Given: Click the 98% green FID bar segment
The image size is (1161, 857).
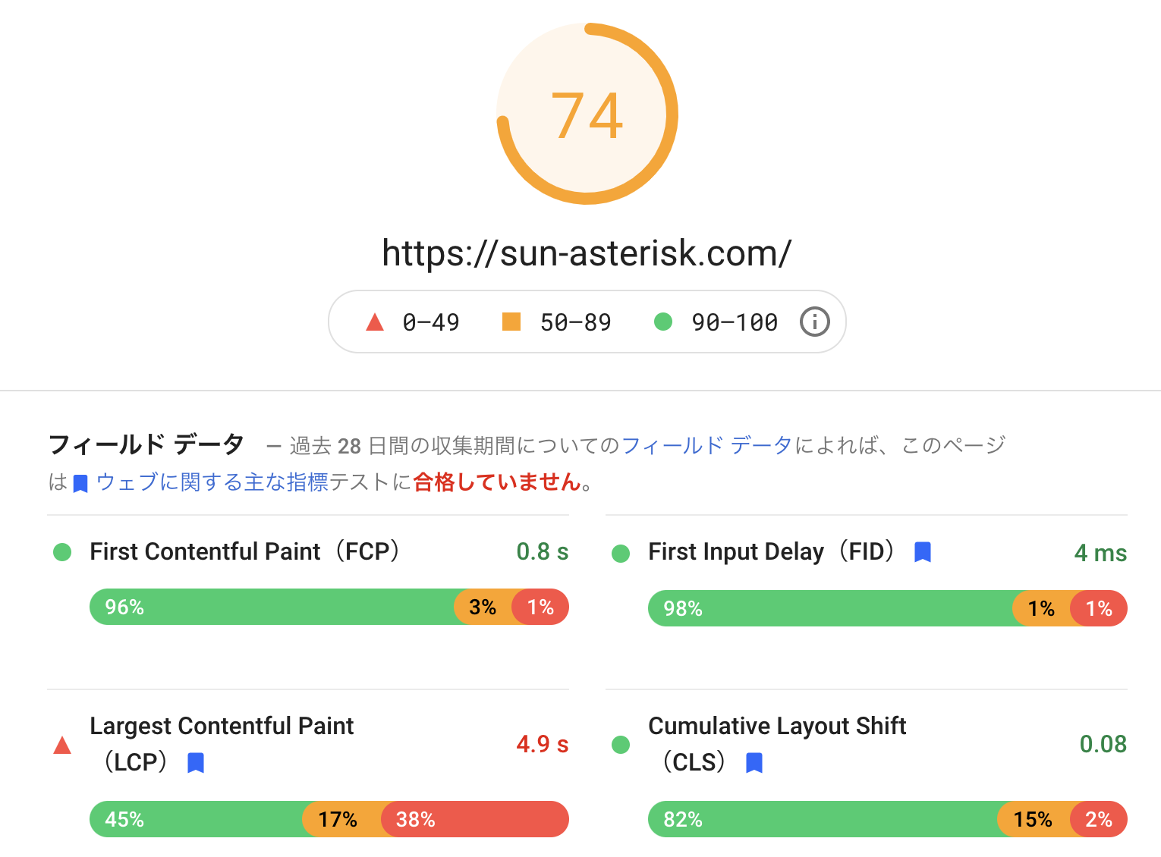Looking at the screenshot, I should tap(831, 608).
